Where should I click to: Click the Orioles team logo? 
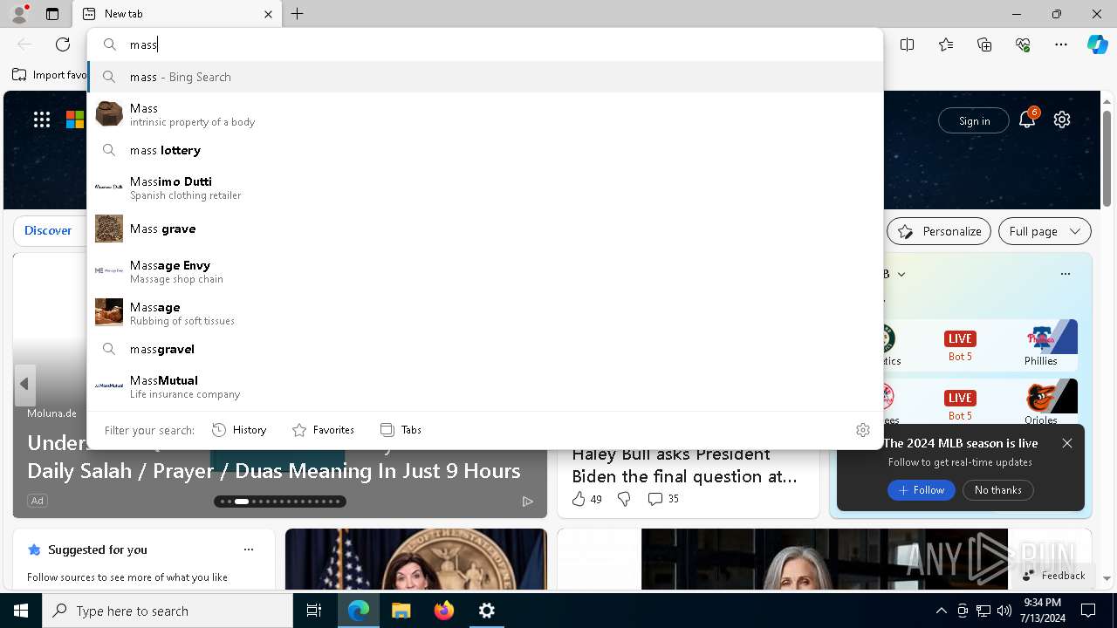[1040, 398]
